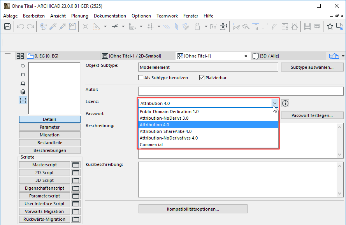Expand dropdown arrow next to guide lines icon
The image size is (346, 225).
coord(105,26)
